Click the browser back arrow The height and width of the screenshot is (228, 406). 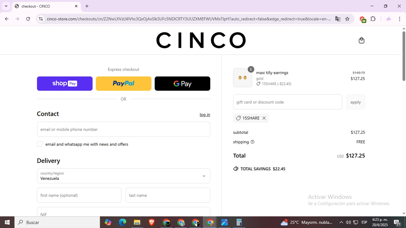(6, 19)
